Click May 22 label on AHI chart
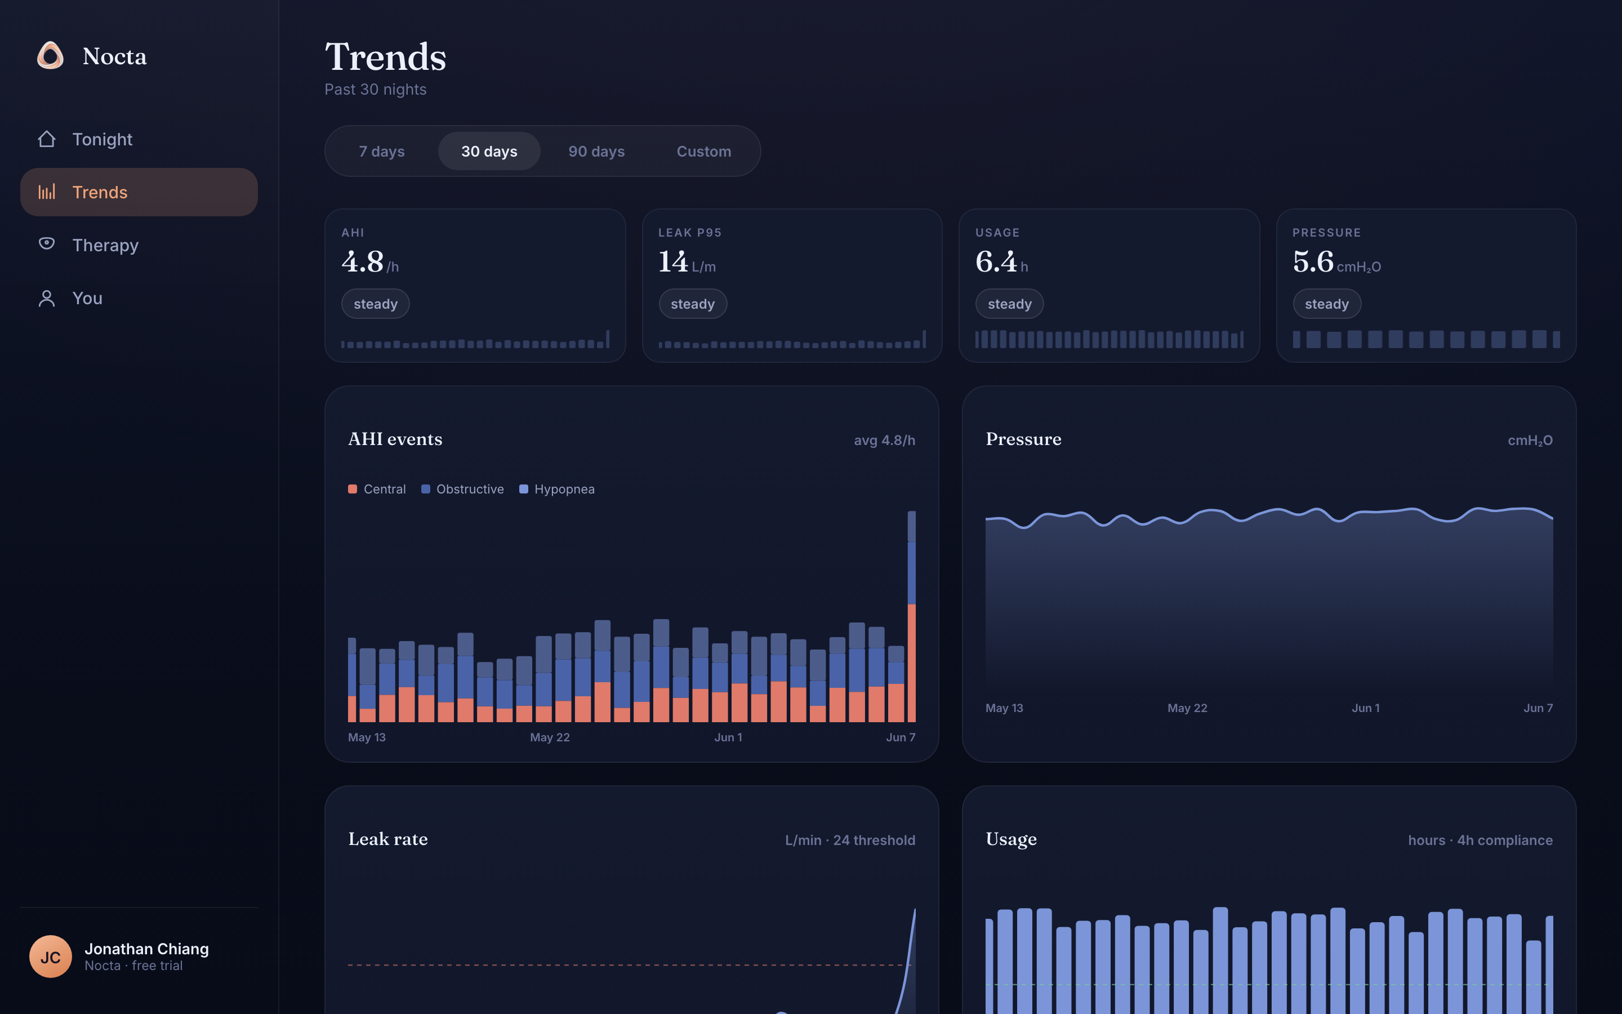 550,737
